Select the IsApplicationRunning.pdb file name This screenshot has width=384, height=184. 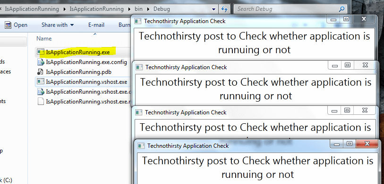click(79, 72)
